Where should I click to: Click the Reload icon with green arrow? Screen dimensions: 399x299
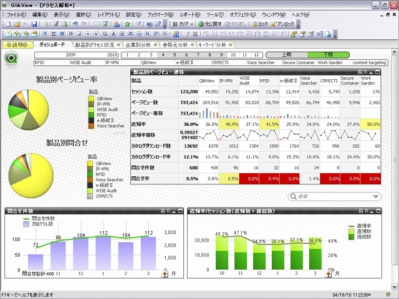(65, 24)
